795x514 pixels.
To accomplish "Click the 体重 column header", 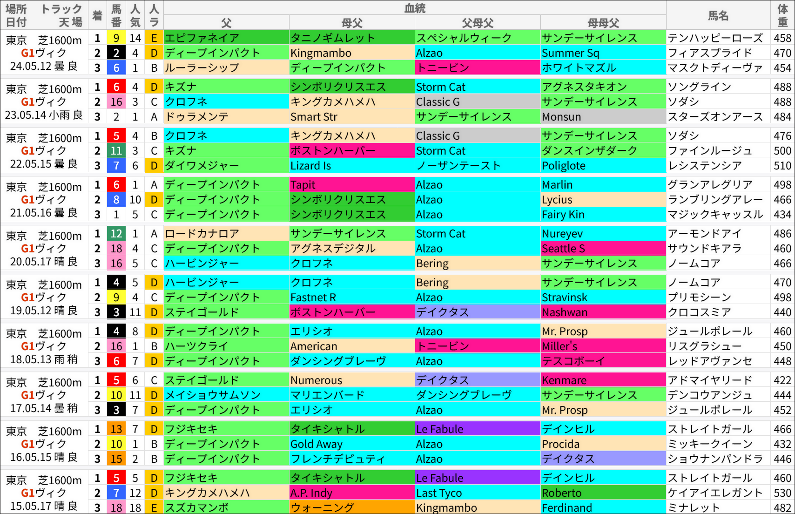I will coord(782,15).
